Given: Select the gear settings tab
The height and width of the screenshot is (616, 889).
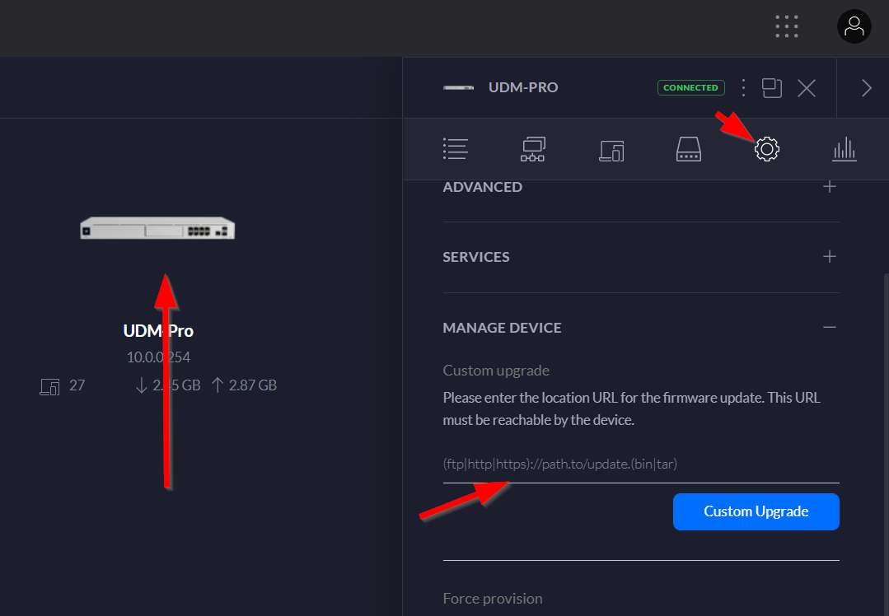Looking at the screenshot, I should click(x=766, y=149).
